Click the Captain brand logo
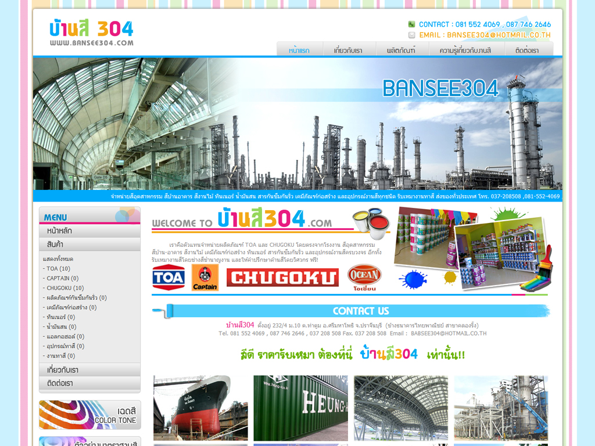595x446 pixels. coord(205,278)
